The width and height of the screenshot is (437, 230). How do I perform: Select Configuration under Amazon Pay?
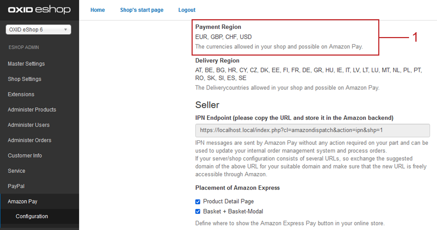point(32,216)
